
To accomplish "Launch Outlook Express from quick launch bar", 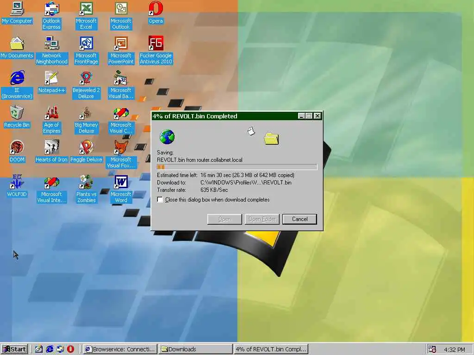I will [x=60, y=349].
